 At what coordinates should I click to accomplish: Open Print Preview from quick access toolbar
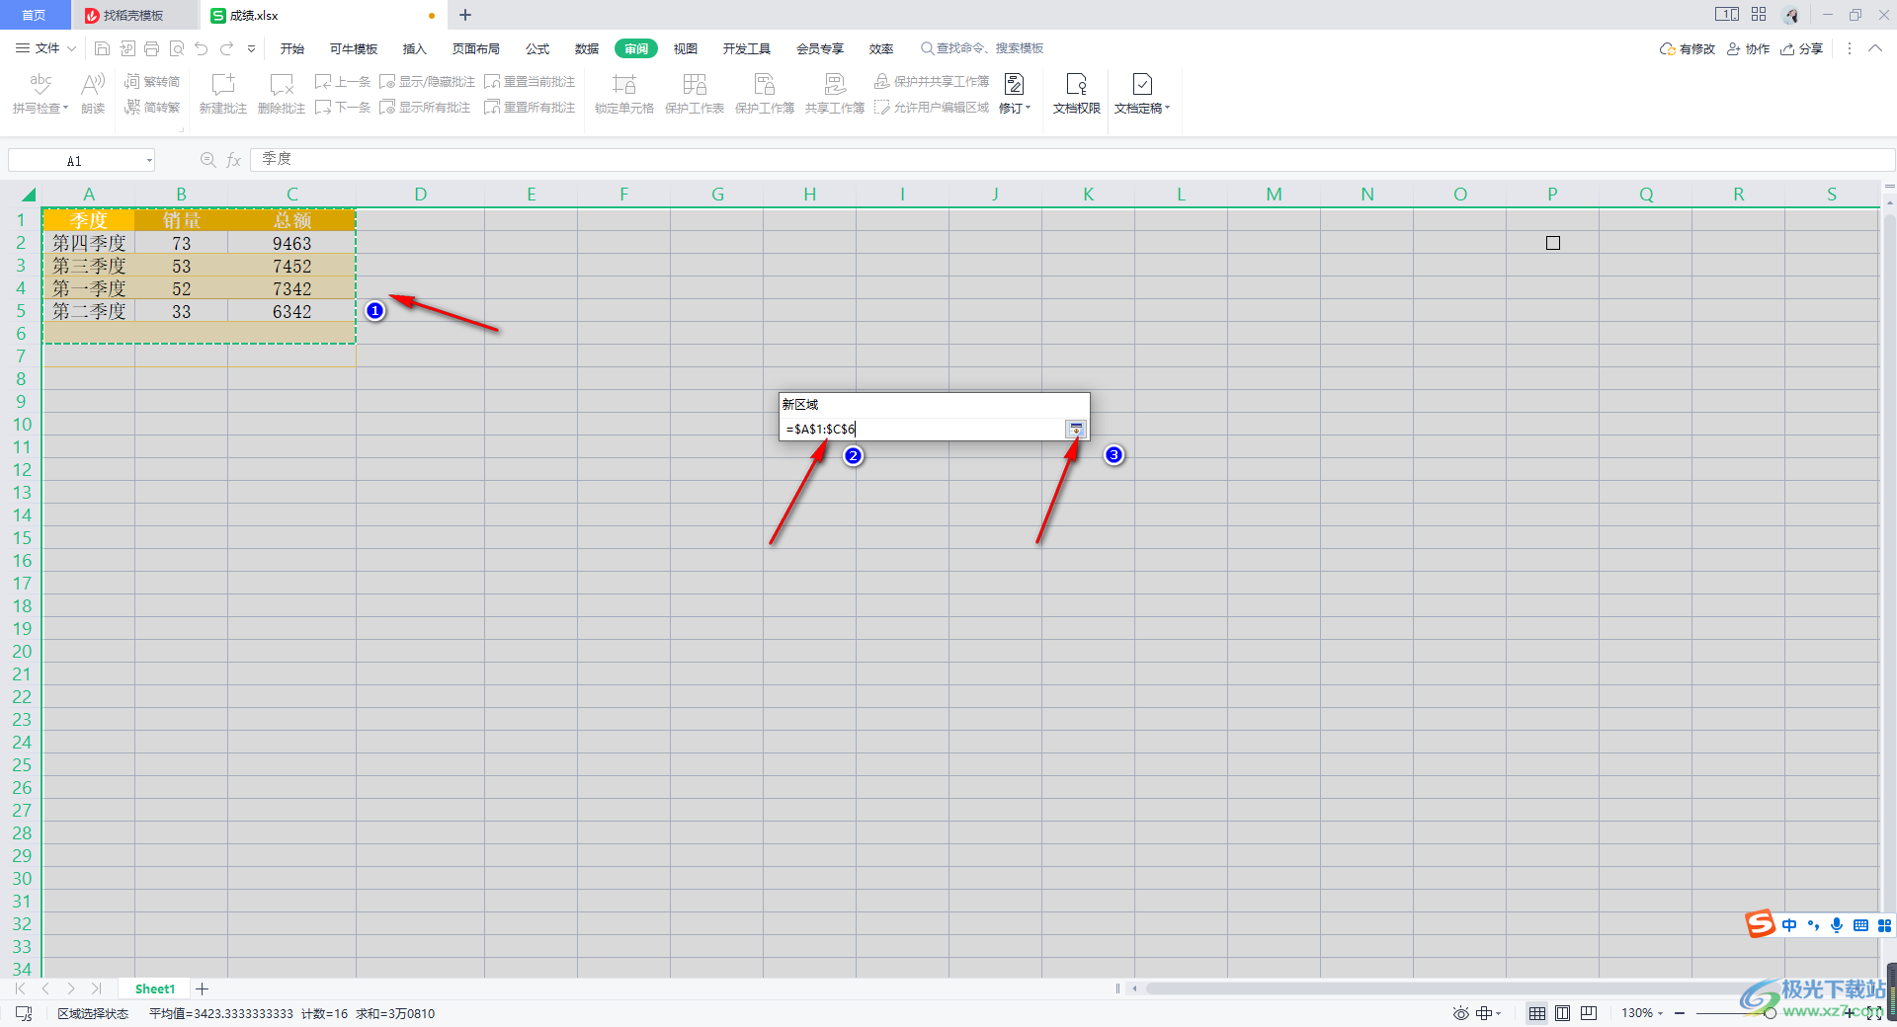177,48
